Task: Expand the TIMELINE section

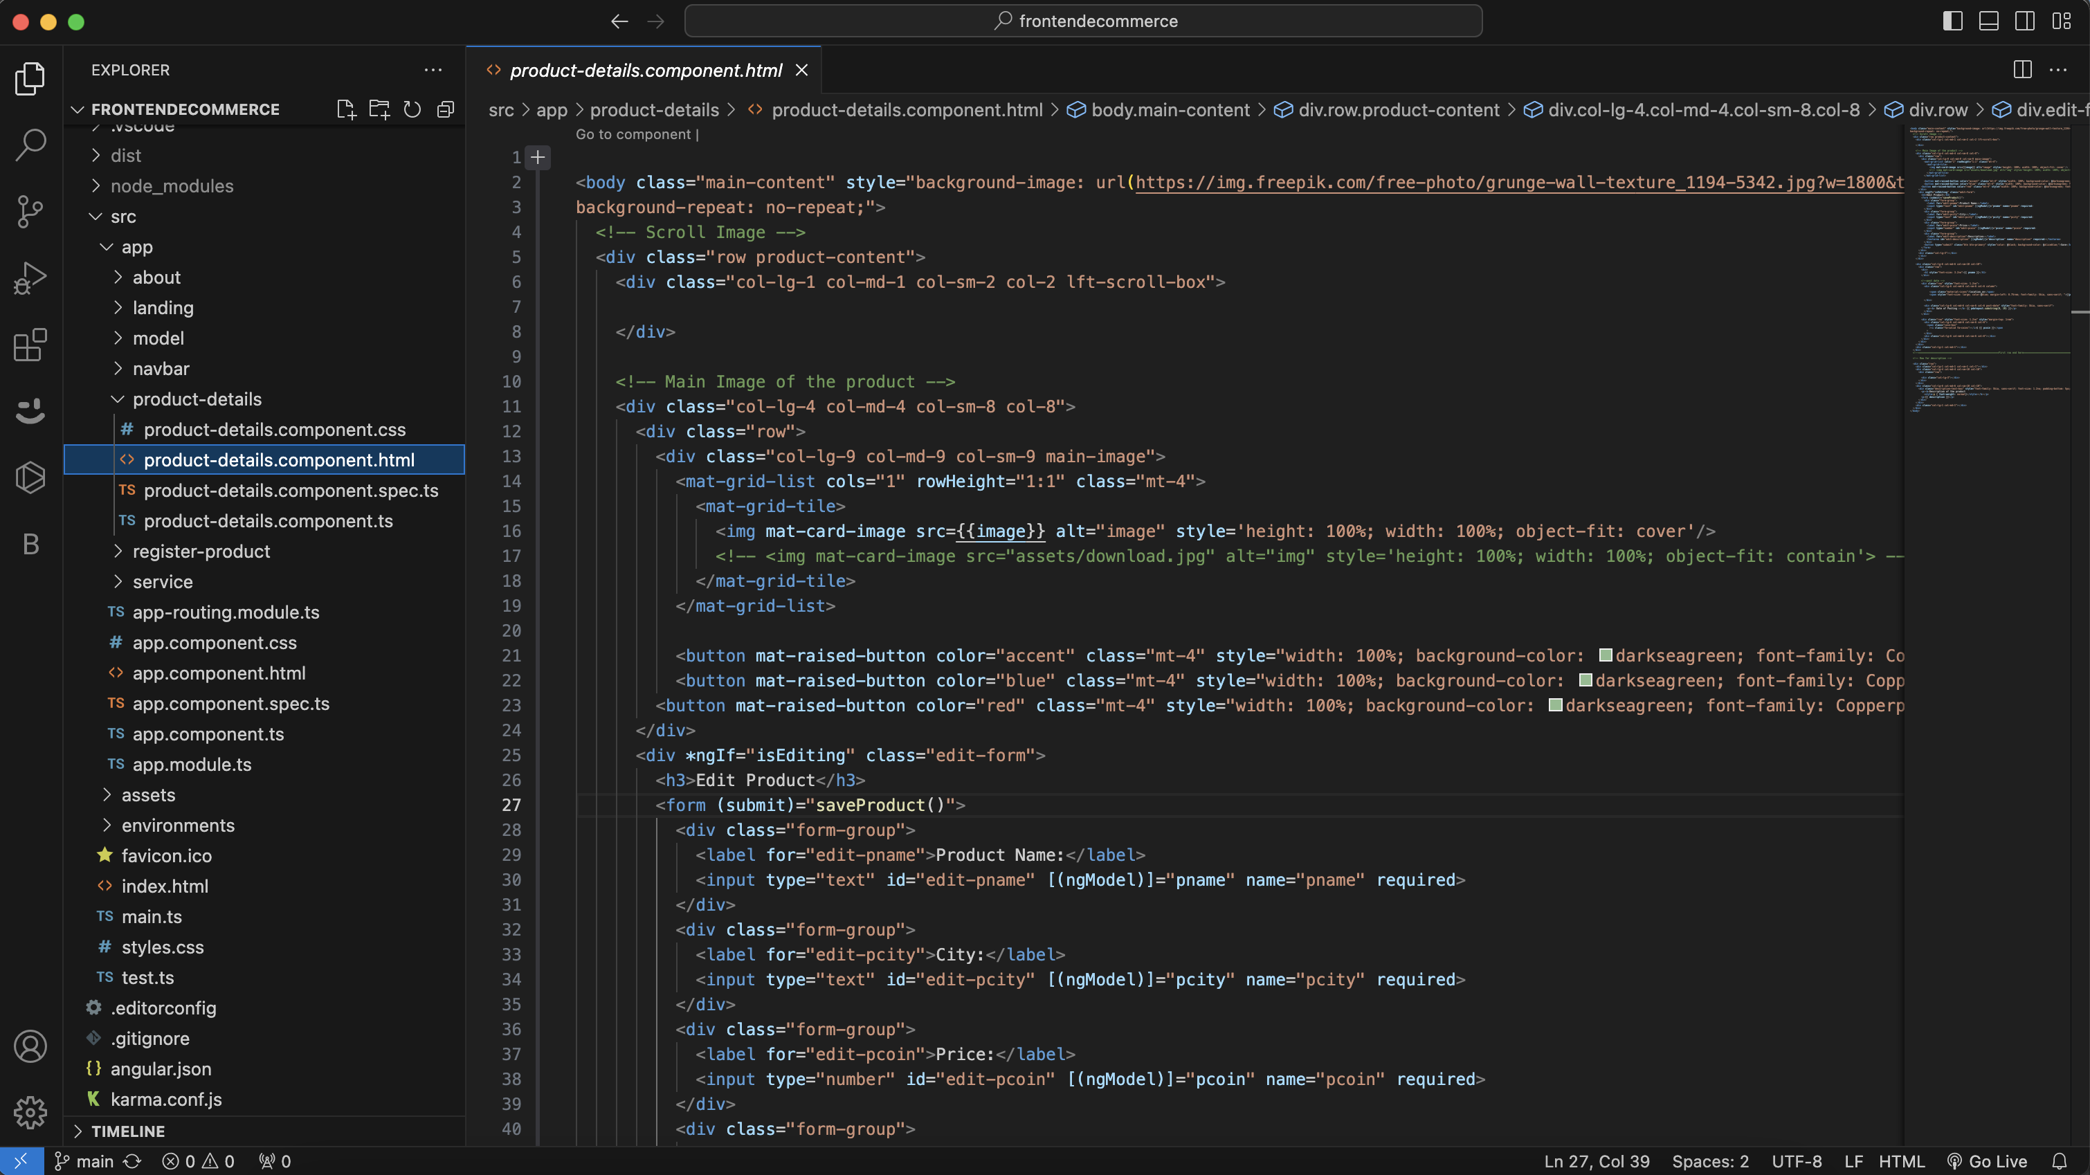Action: pyautogui.click(x=127, y=1131)
